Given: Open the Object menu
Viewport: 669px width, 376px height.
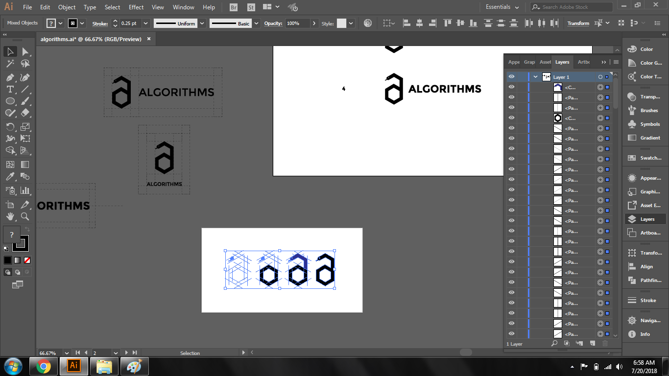Looking at the screenshot, I should tap(67, 7).
